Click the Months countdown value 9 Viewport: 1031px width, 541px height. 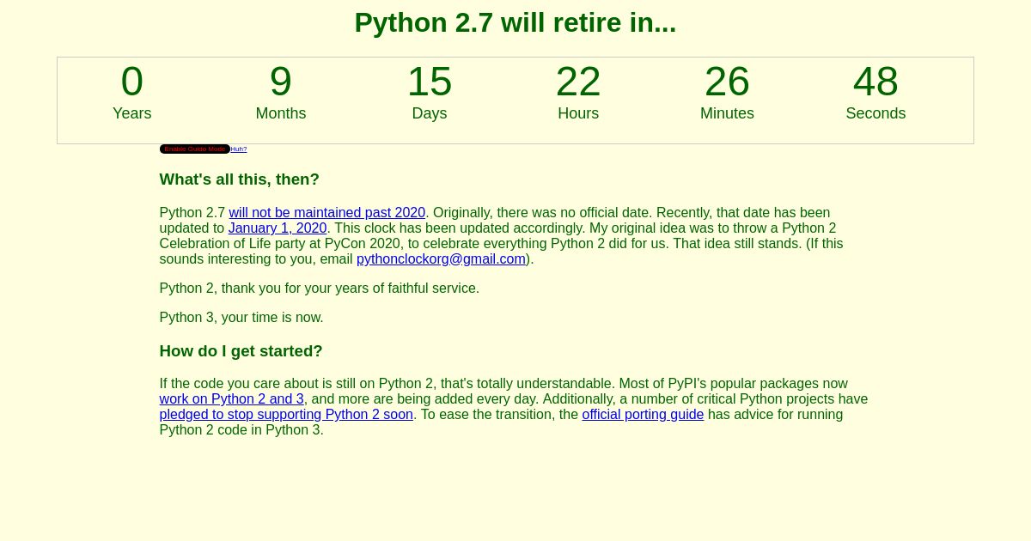click(x=281, y=82)
